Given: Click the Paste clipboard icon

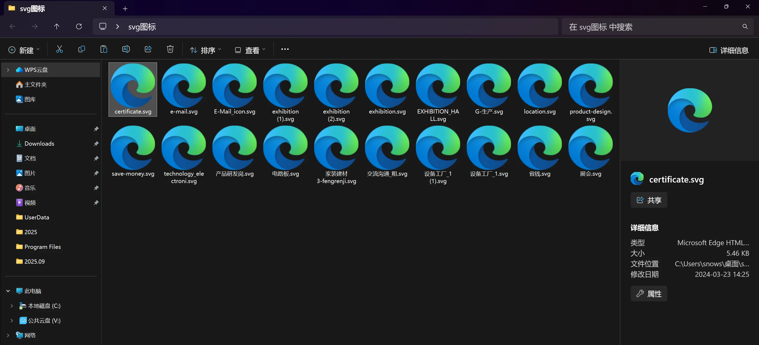Looking at the screenshot, I should (104, 50).
